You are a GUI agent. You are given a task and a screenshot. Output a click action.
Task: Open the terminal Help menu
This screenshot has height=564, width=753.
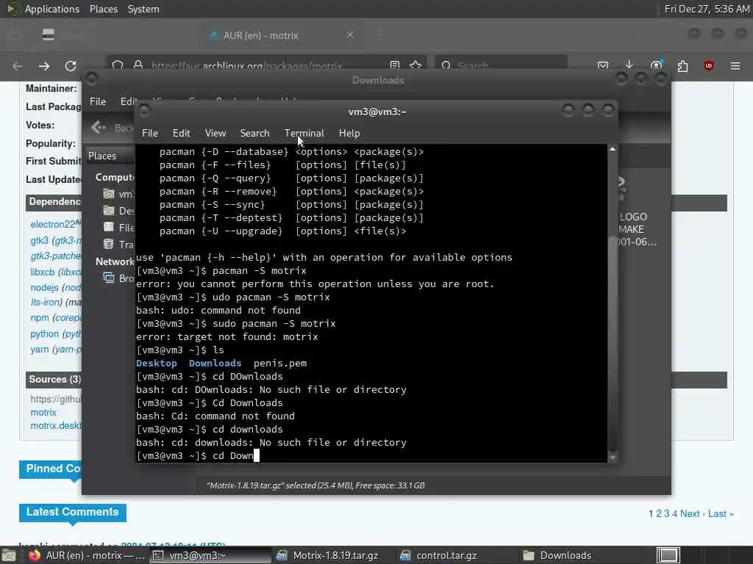coord(349,134)
